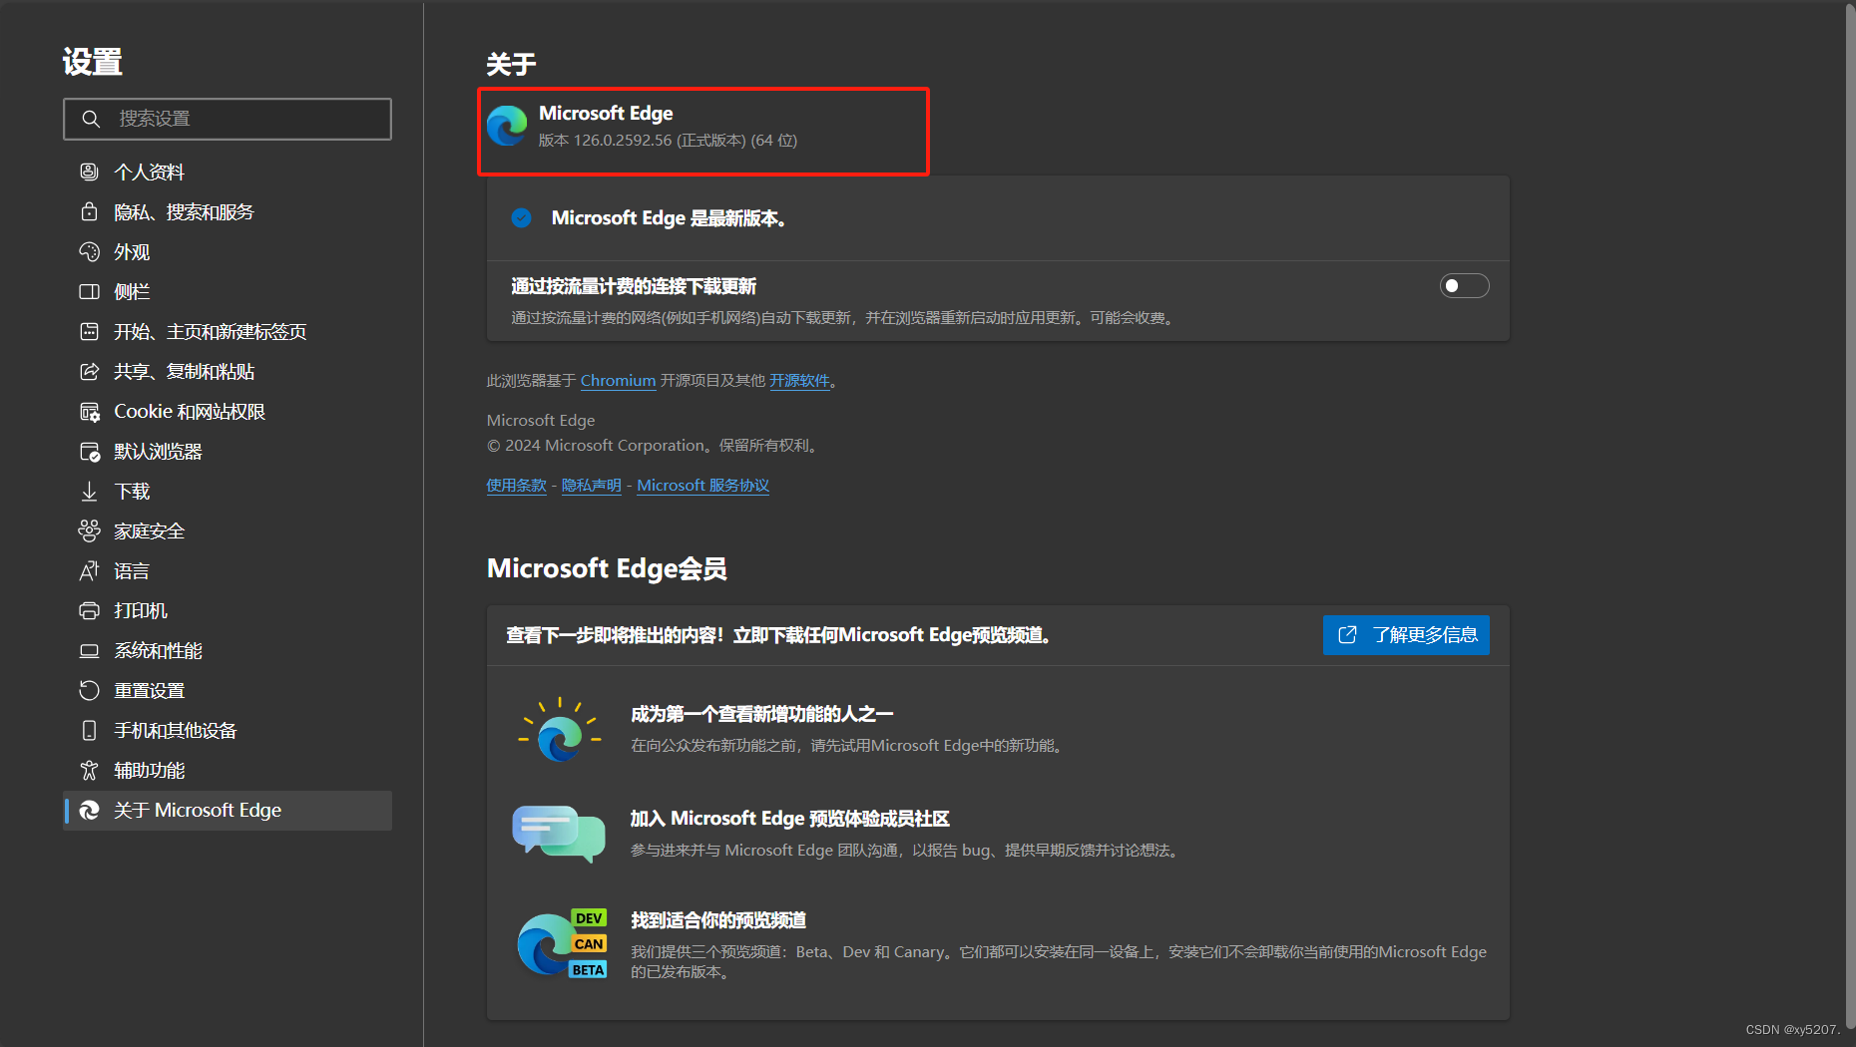Click the Family safety icon

coord(89,530)
